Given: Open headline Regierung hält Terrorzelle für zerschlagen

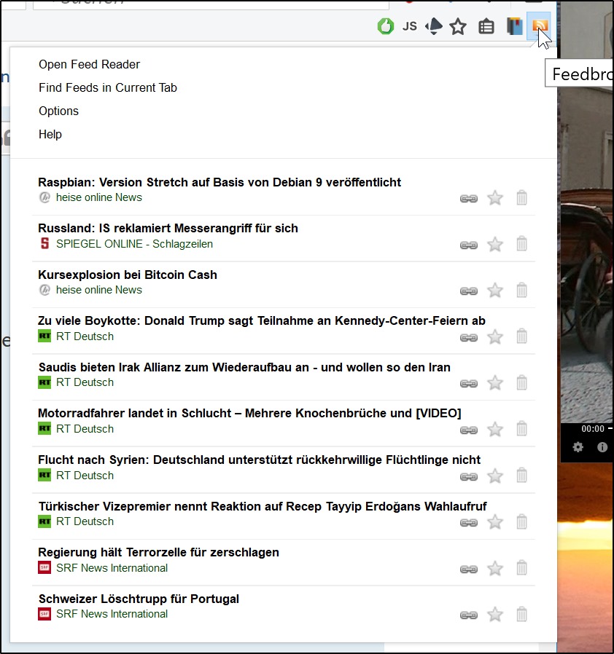Looking at the screenshot, I should point(158,552).
